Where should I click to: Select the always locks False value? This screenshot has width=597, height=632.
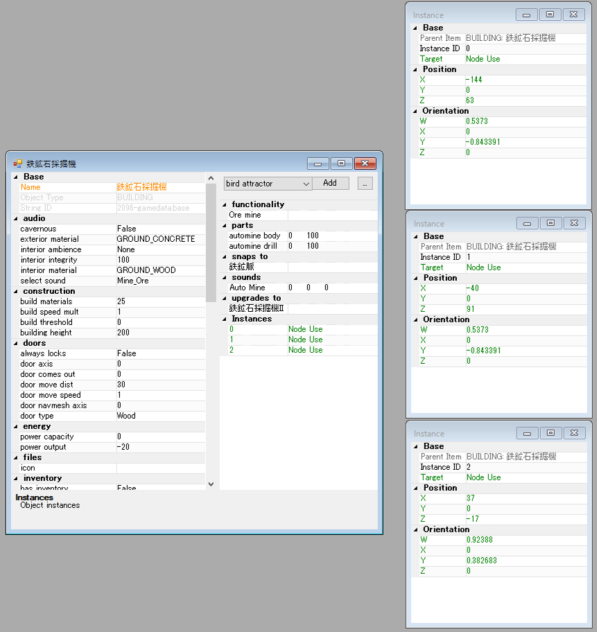click(161, 353)
